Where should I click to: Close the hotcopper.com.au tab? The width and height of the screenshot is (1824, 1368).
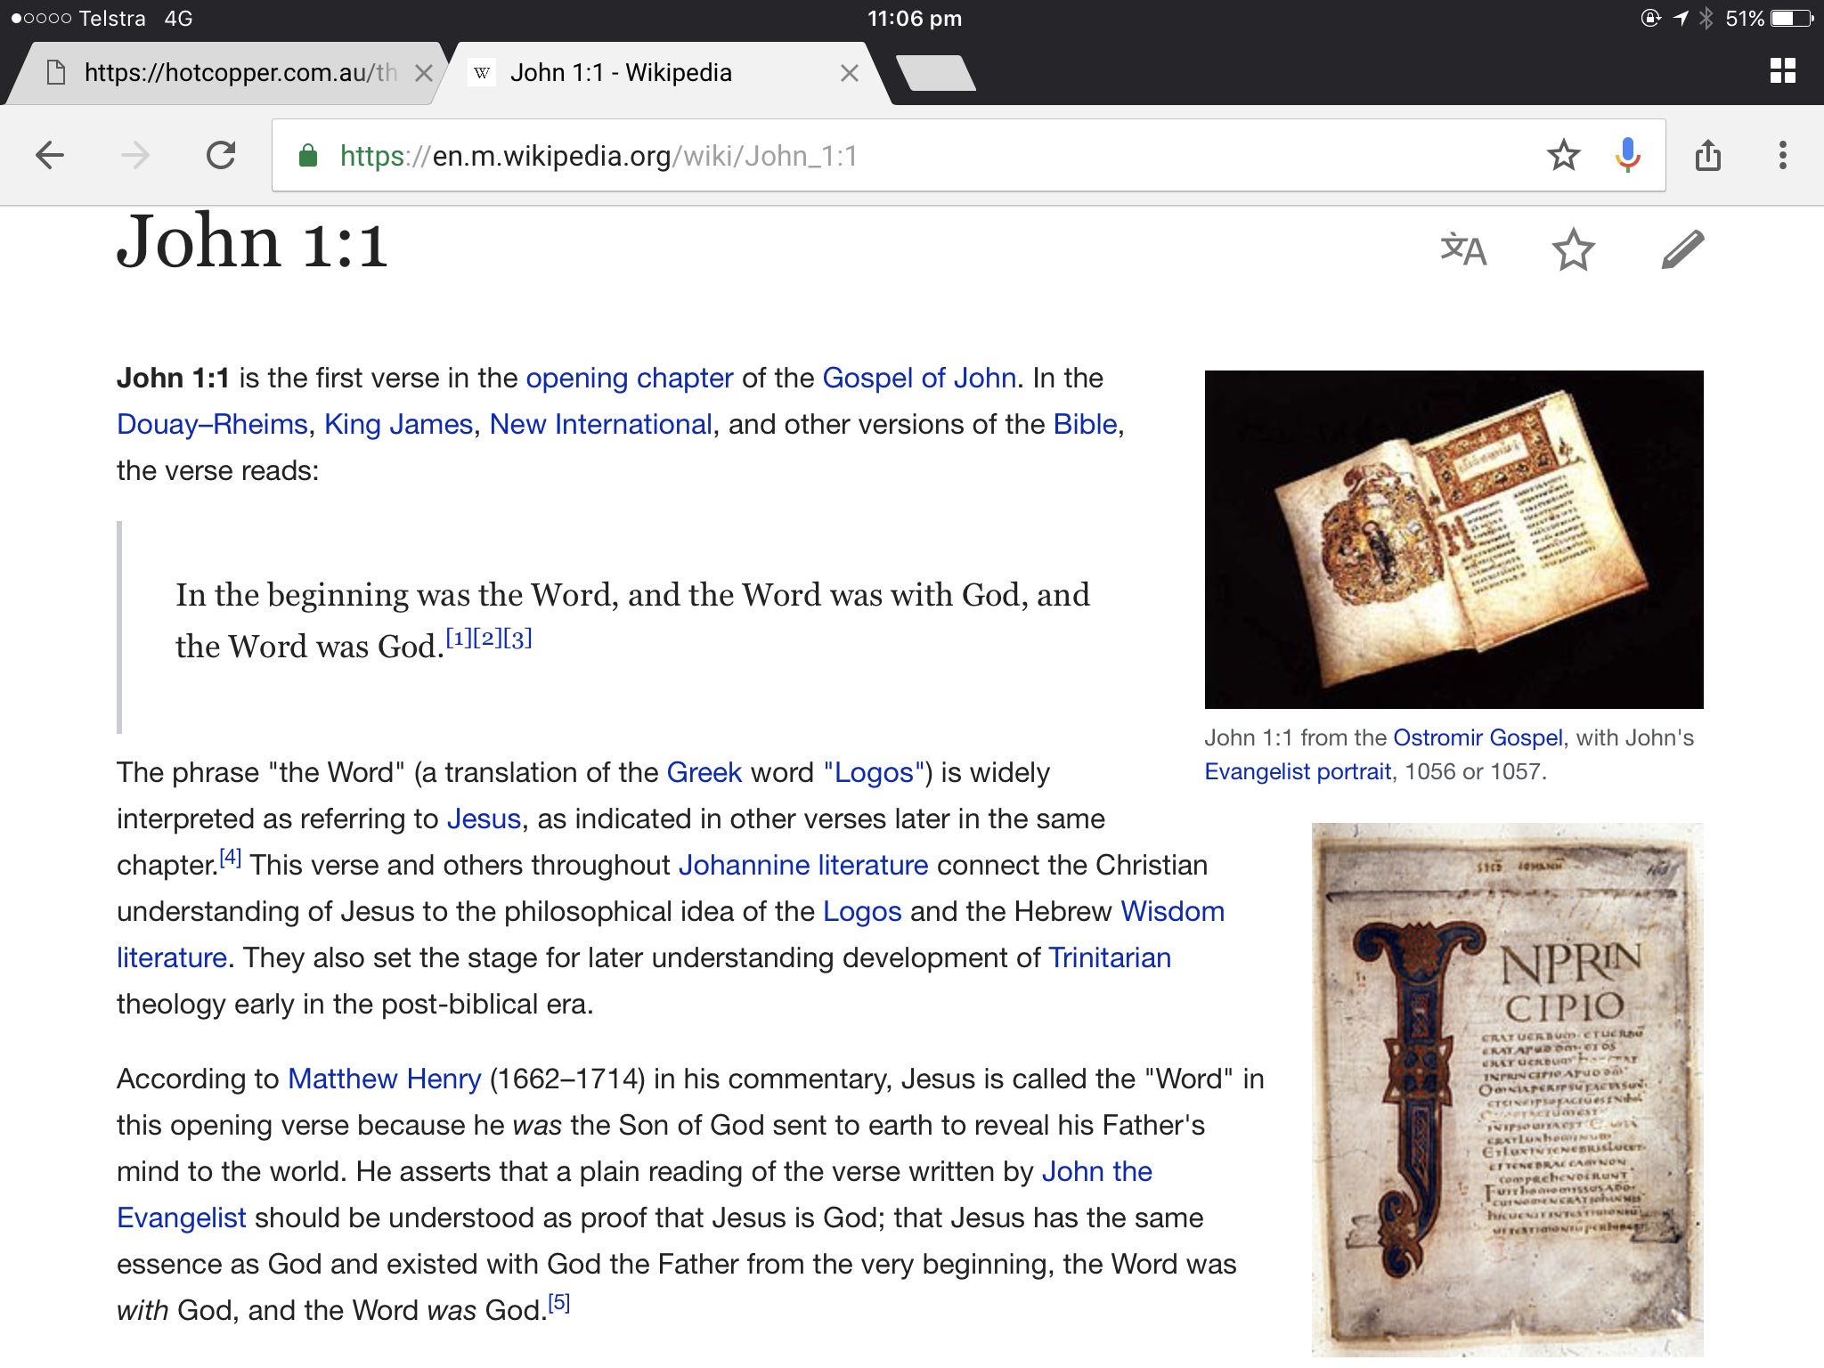tap(424, 73)
